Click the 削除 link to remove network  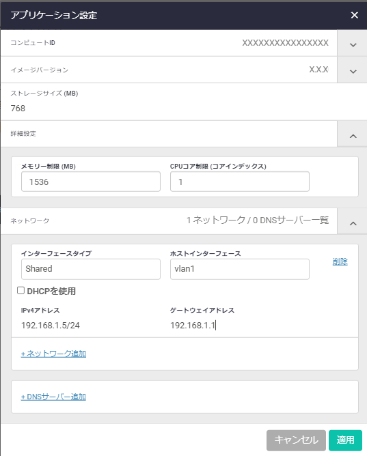click(340, 261)
